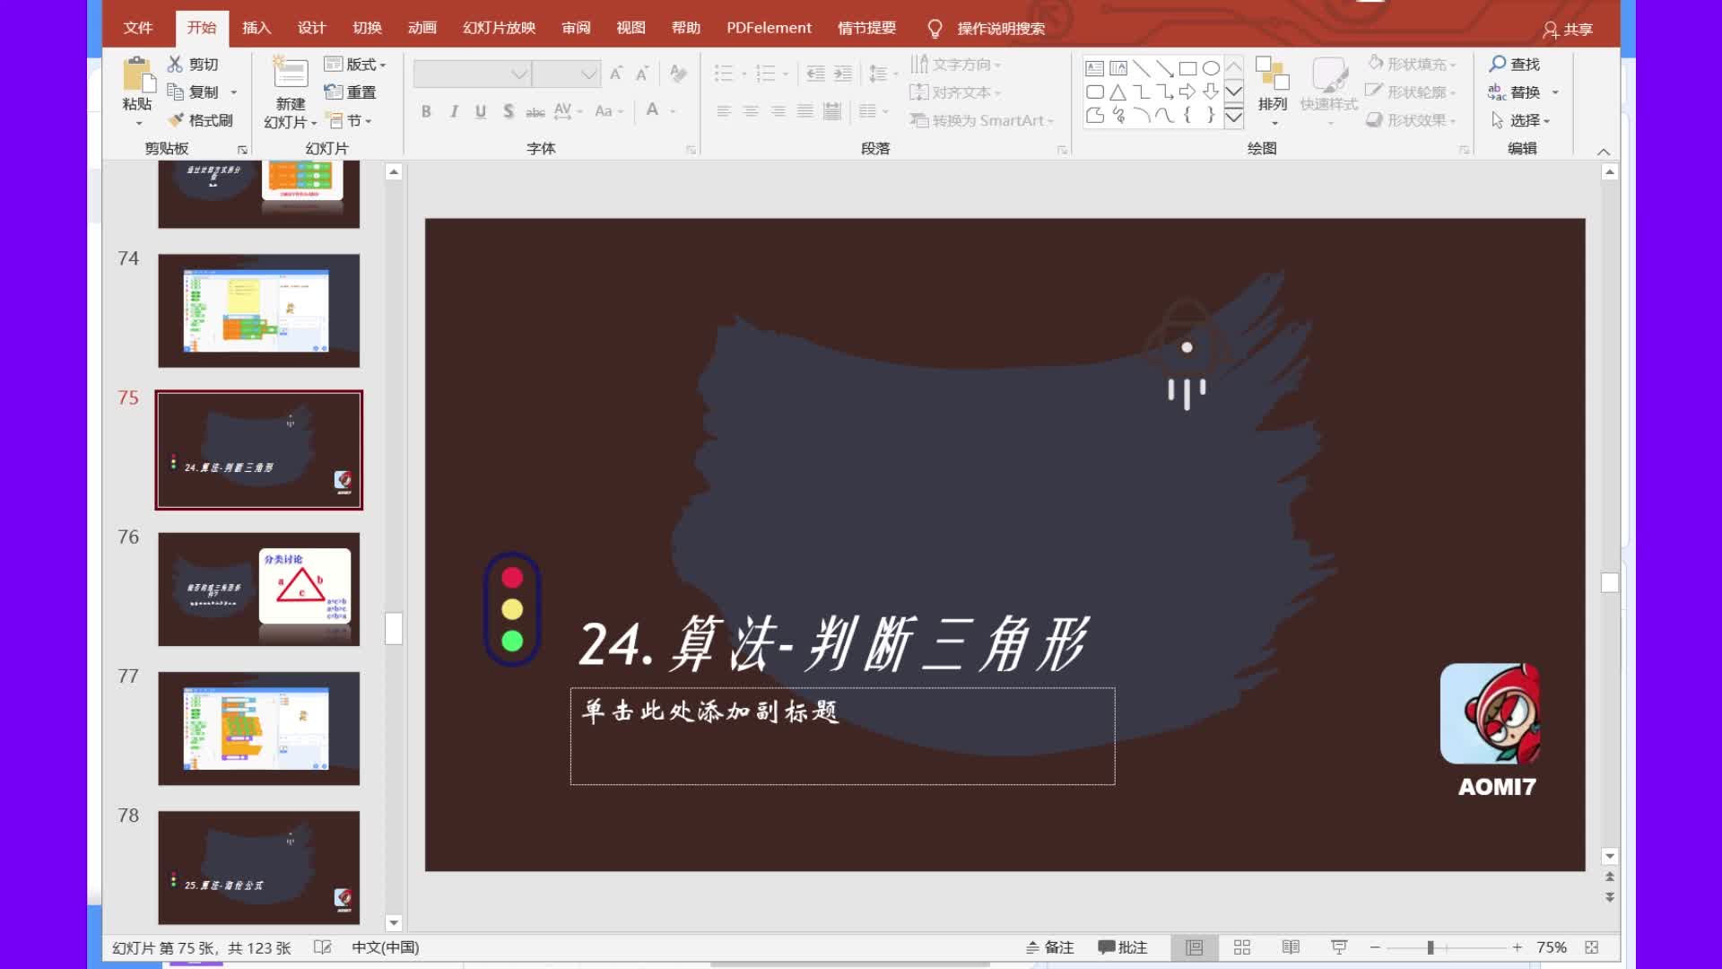Switch to the PDFelement tab
1722x969 pixels.
pyautogui.click(x=769, y=28)
